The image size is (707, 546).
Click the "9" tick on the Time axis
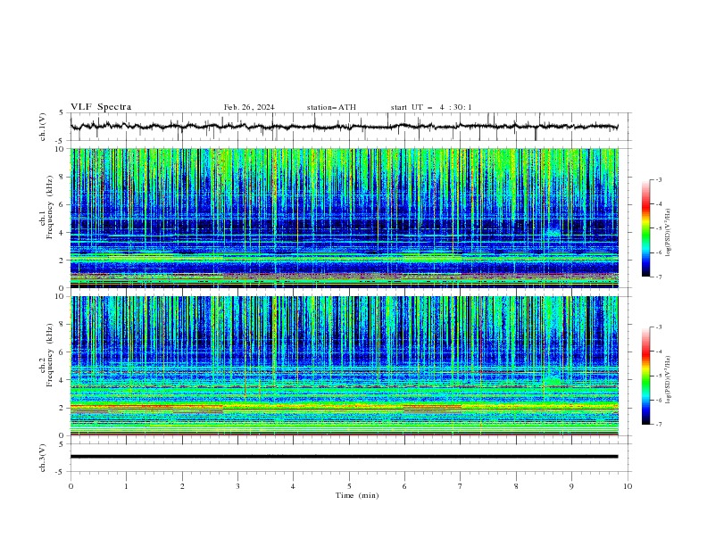tap(571, 486)
